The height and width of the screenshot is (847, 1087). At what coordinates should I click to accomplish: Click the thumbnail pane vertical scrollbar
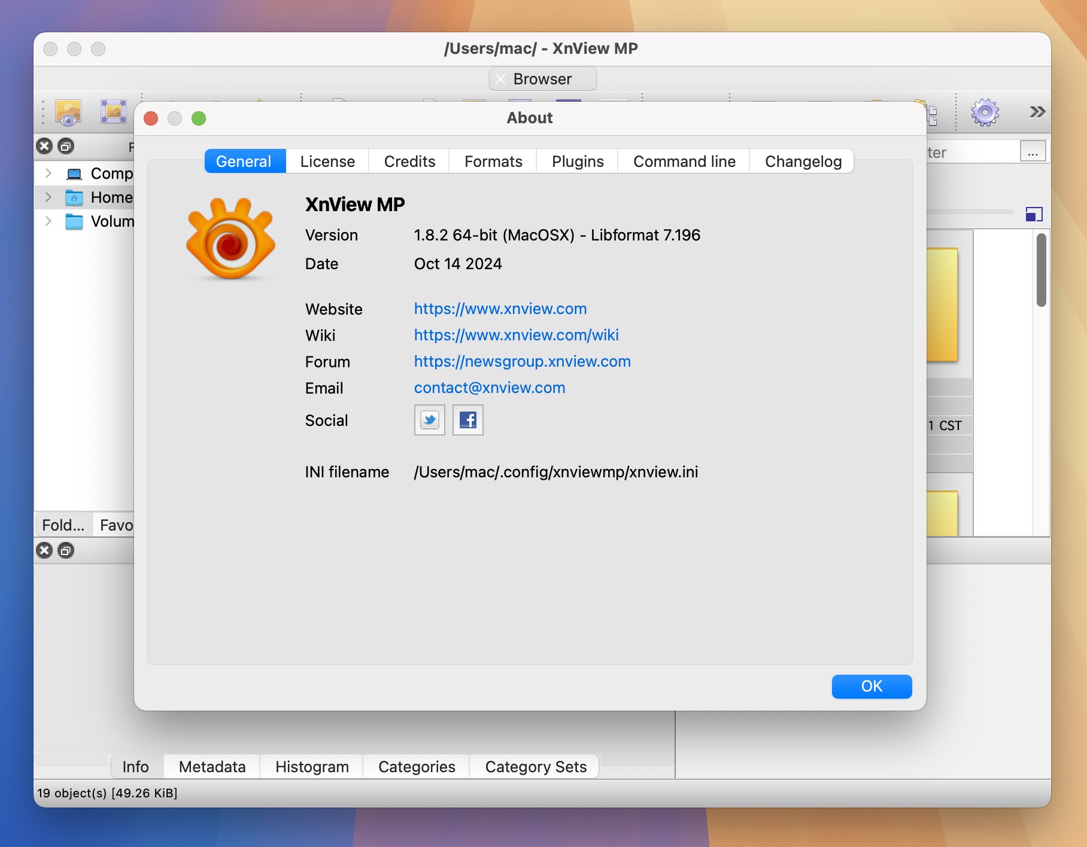pyautogui.click(x=1042, y=270)
